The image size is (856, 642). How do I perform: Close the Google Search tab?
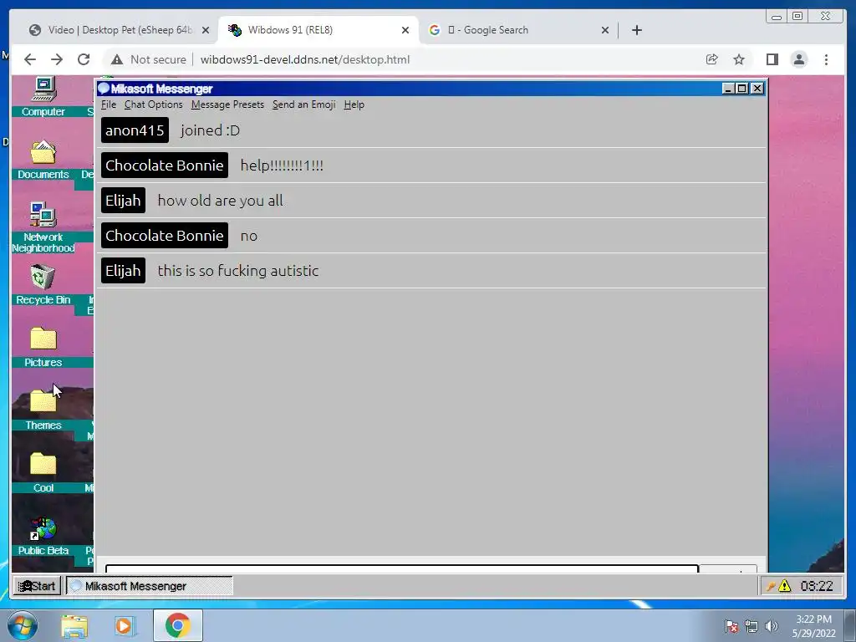tap(605, 31)
